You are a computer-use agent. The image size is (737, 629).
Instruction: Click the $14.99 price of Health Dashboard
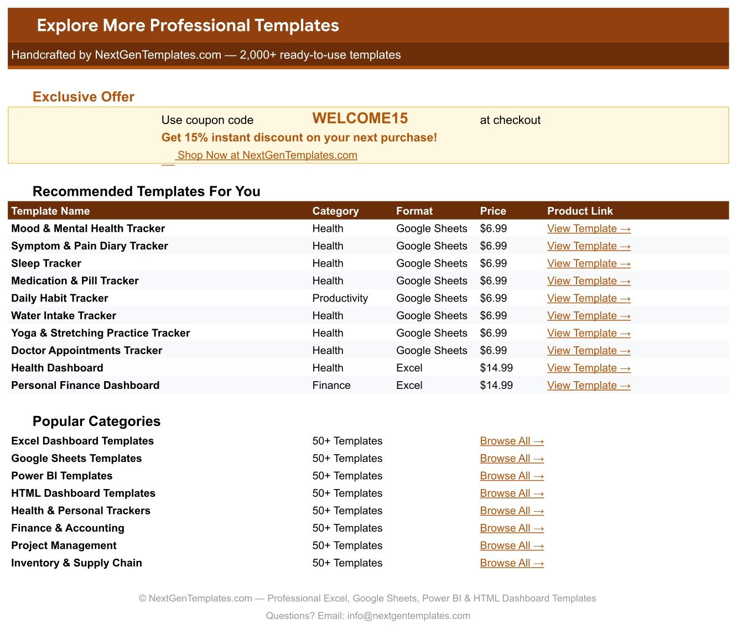click(x=496, y=368)
